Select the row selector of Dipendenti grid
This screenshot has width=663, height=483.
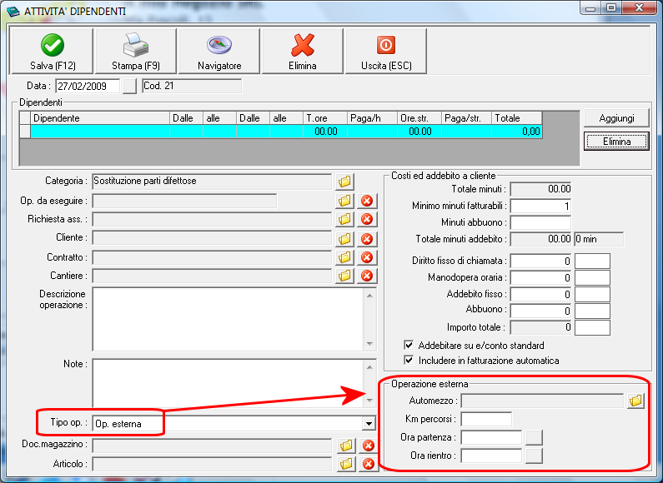[x=25, y=132]
